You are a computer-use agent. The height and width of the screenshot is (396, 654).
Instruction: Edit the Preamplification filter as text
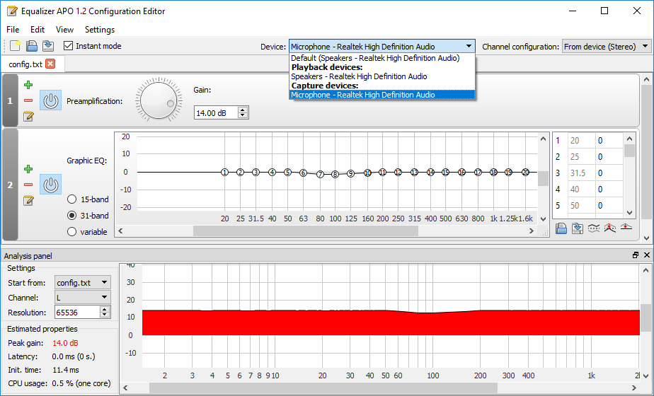pos(28,116)
